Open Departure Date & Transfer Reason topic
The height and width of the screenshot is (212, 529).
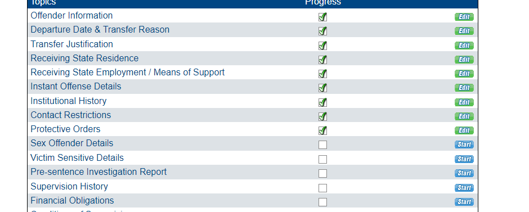coord(100,30)
